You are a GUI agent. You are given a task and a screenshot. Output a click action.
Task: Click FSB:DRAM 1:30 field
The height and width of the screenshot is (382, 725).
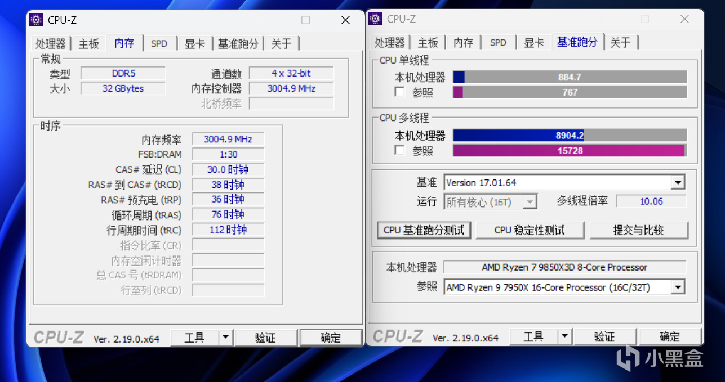[228, 154]
